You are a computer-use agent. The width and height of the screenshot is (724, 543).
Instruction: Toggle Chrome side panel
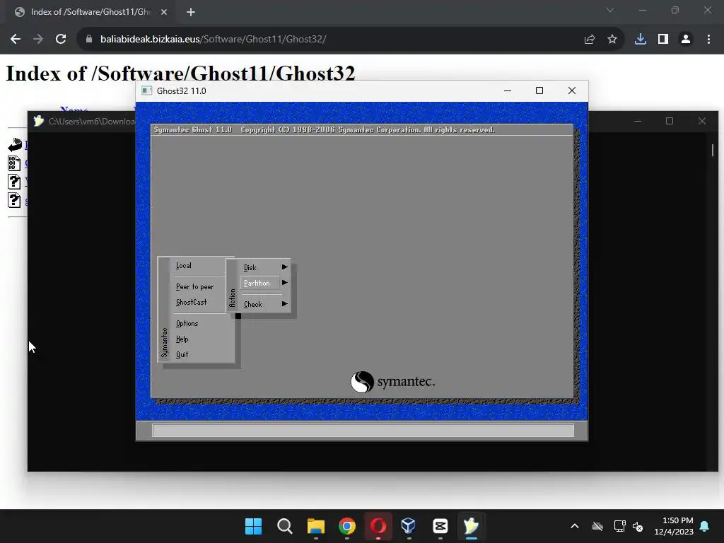coord(663,40)
